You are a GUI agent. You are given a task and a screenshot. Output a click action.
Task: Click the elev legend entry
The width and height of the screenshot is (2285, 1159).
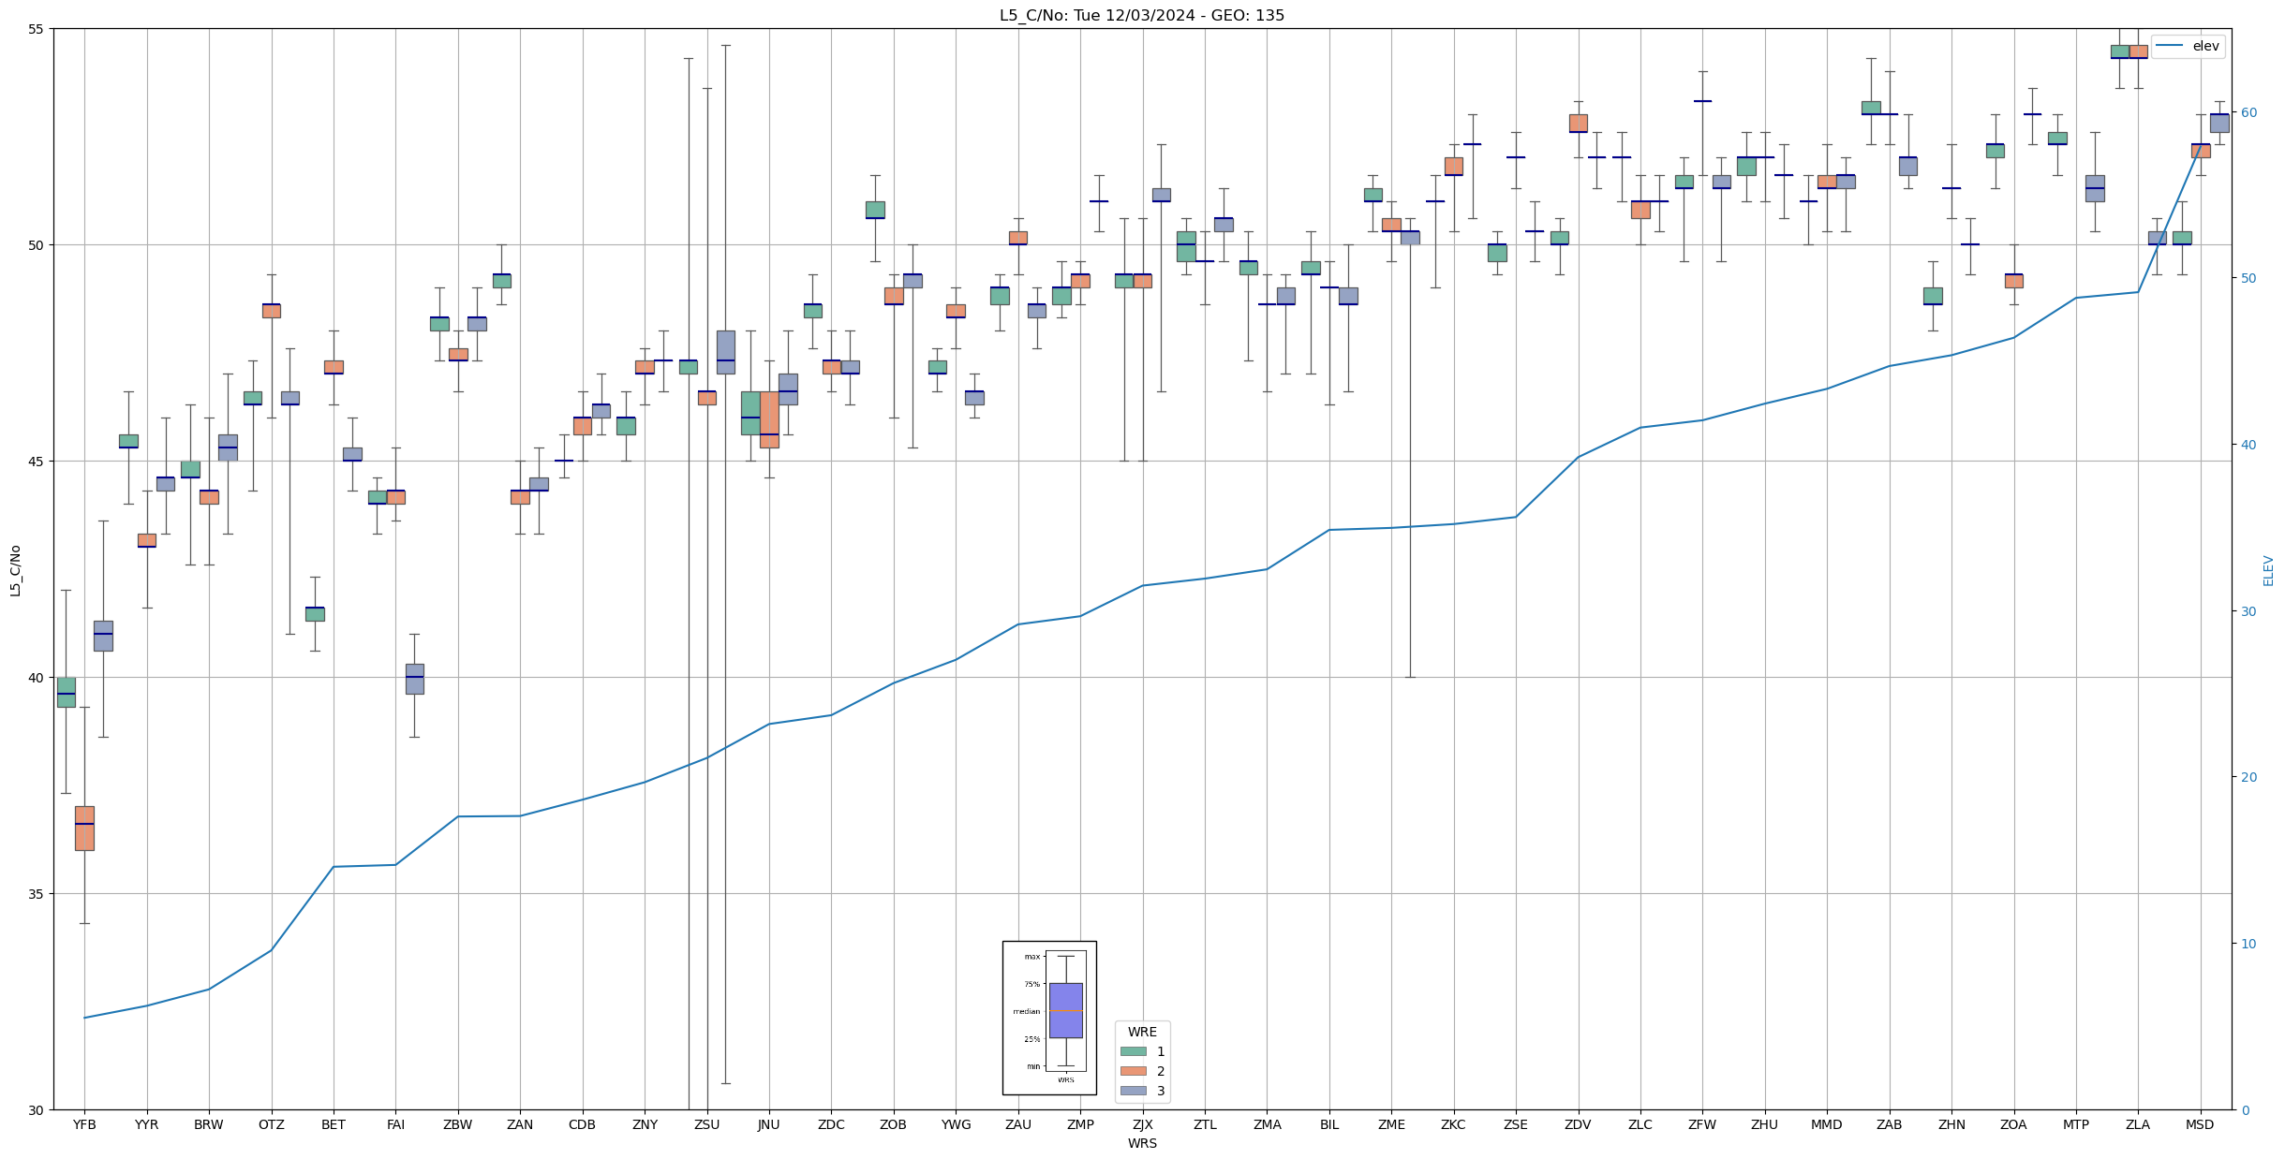point(2187,46)
